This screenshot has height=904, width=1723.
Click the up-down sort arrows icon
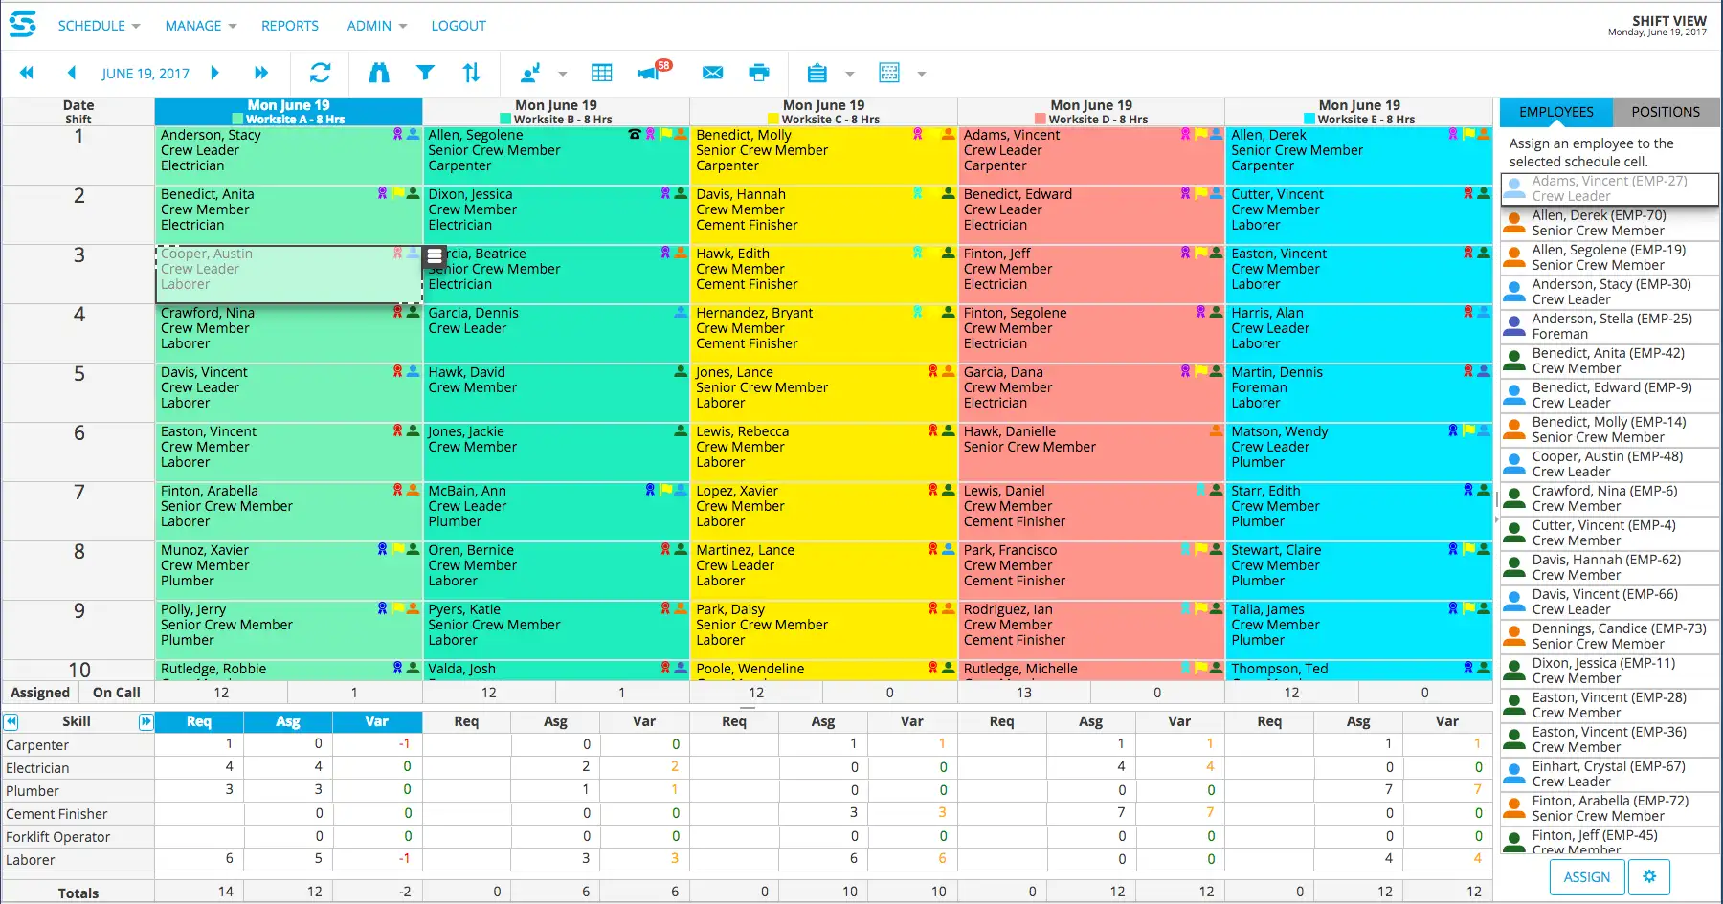point(472,73)
